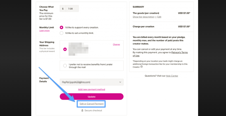The height and width of the screenshot is (116, 226).
Task: Choose 'I'd like to set a monthly limit'
Action: [61, 33]
